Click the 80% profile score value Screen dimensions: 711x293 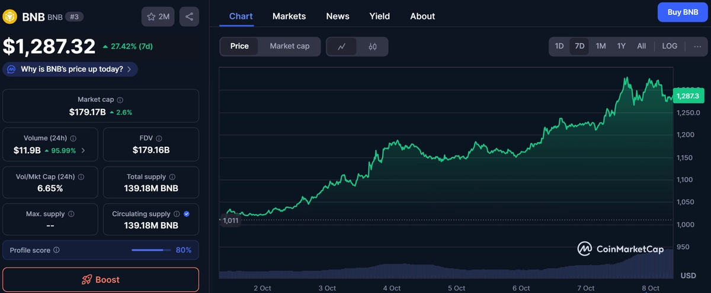184,250
